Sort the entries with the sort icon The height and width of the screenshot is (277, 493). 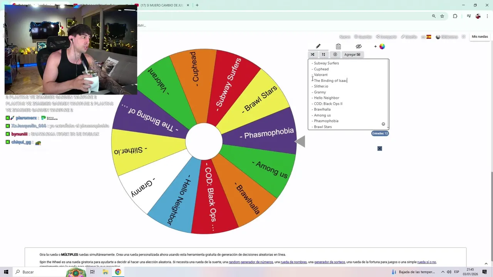click(x=324, y=55)
